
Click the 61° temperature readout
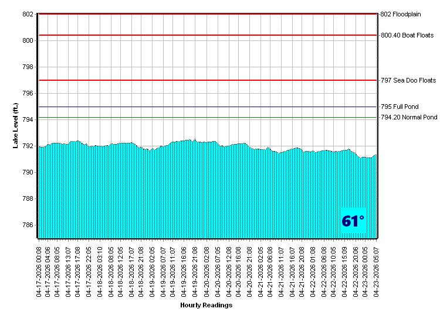point(353,221)
